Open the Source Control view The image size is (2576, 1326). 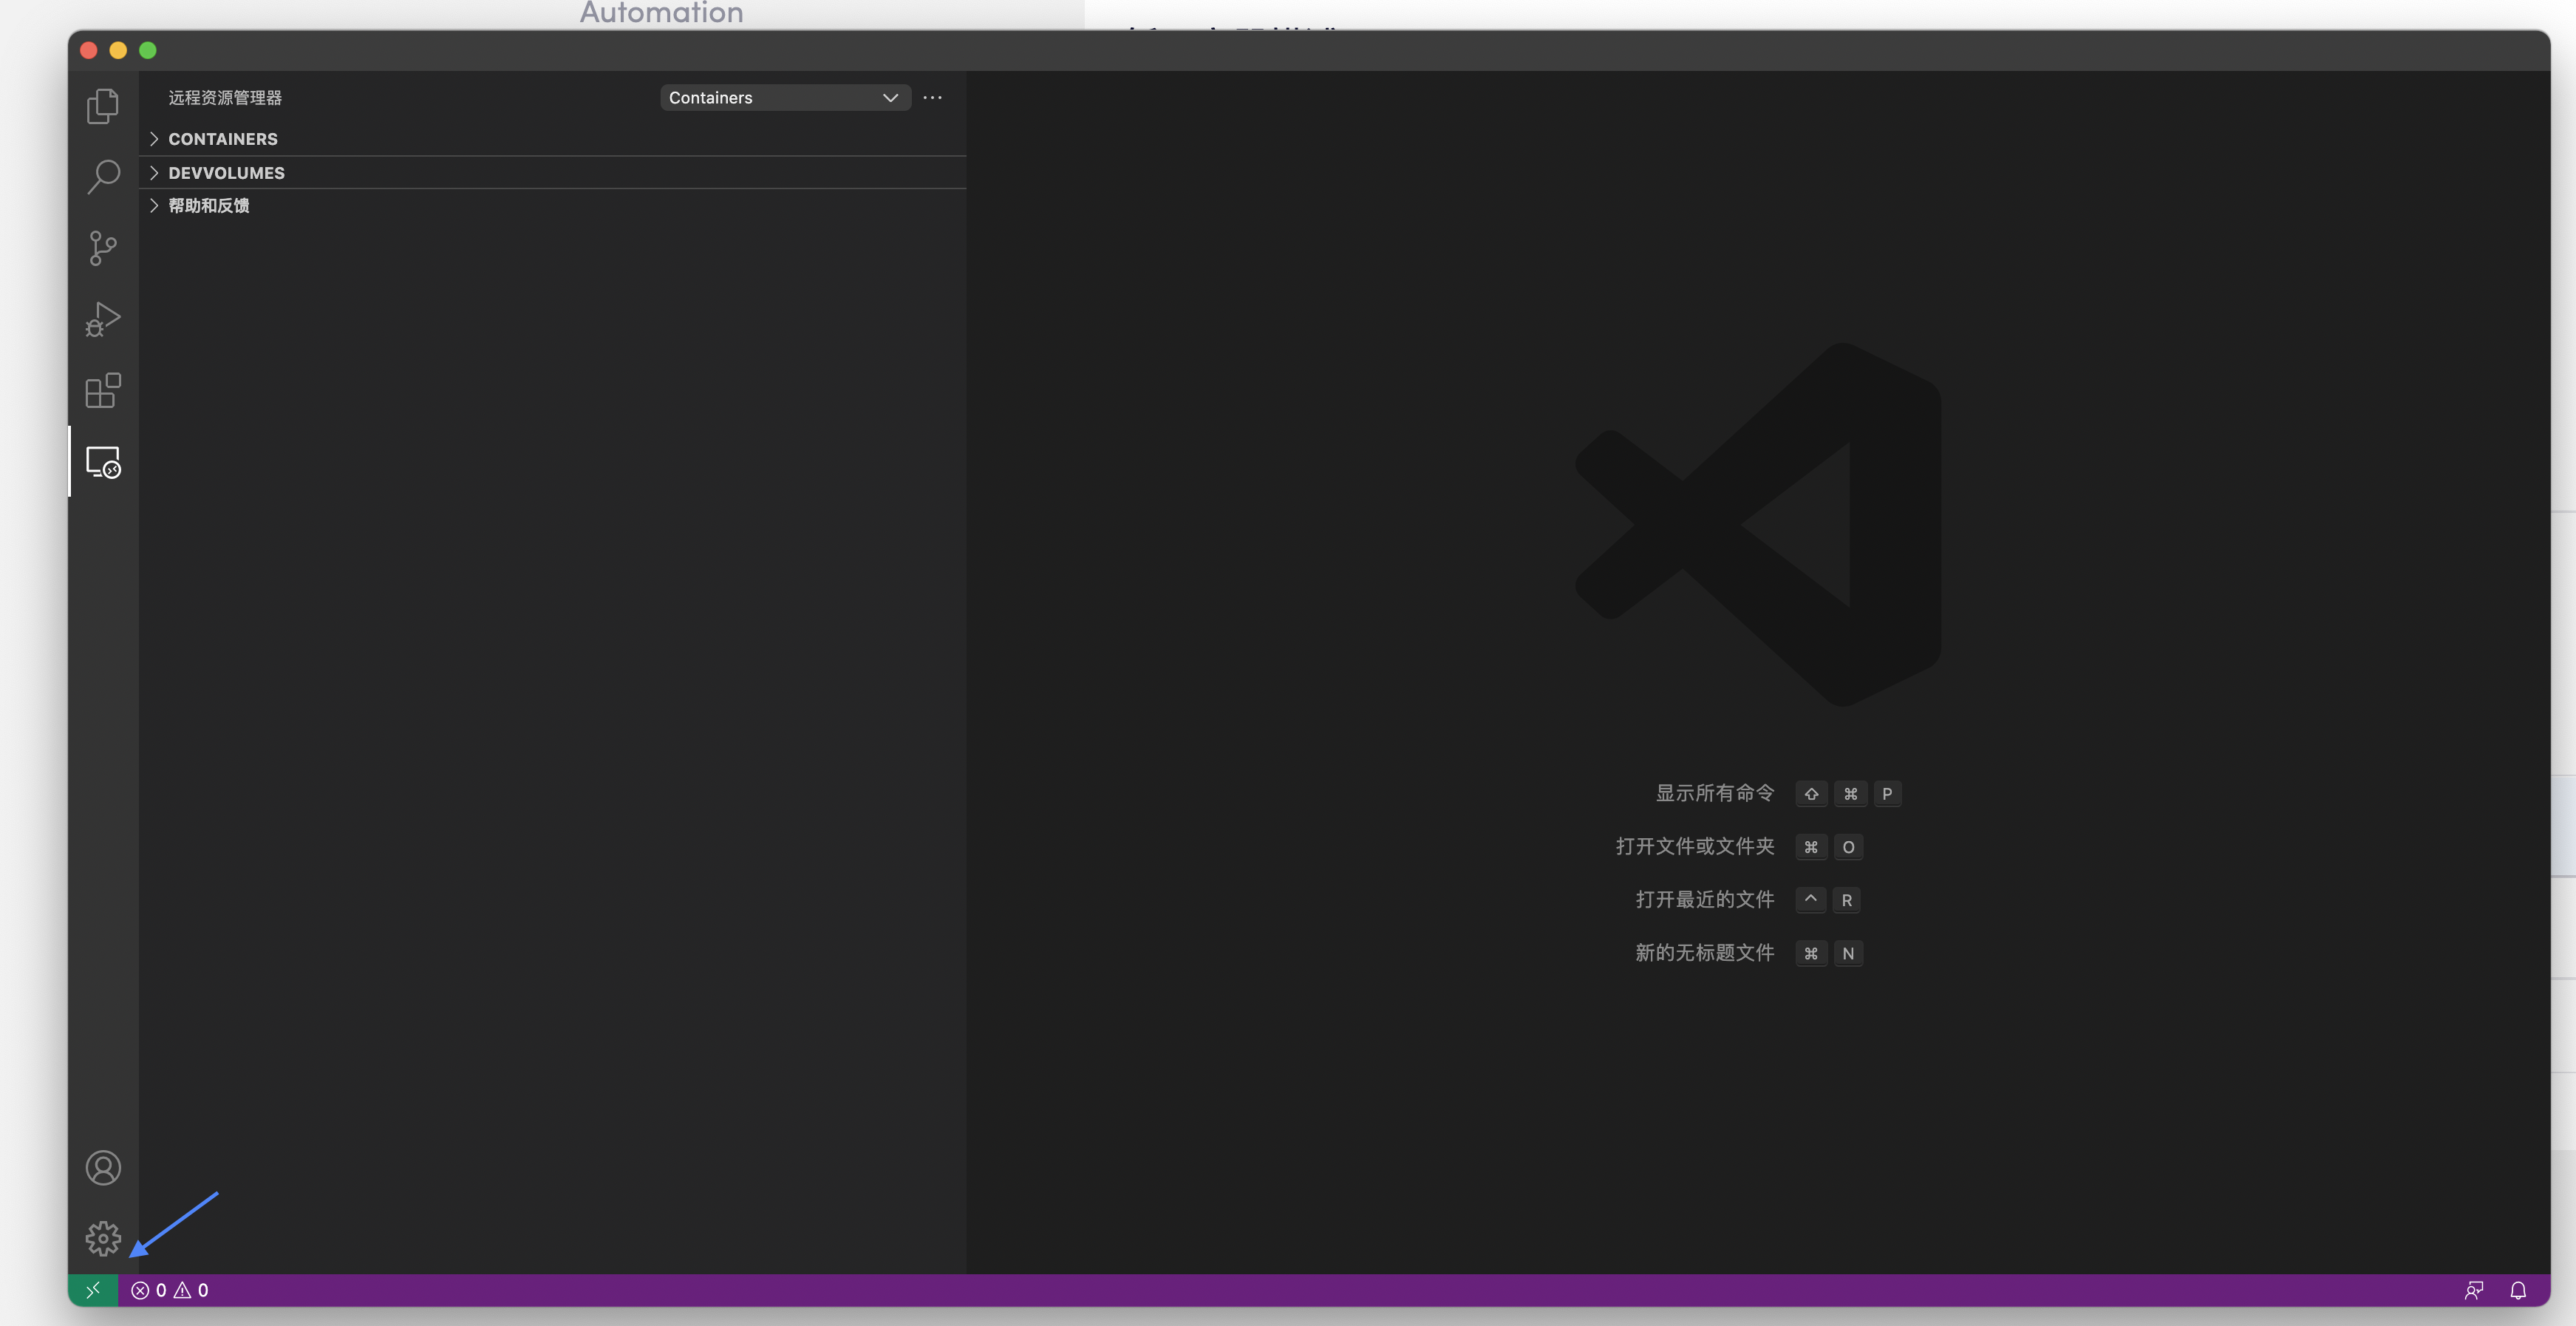(102, 248)
